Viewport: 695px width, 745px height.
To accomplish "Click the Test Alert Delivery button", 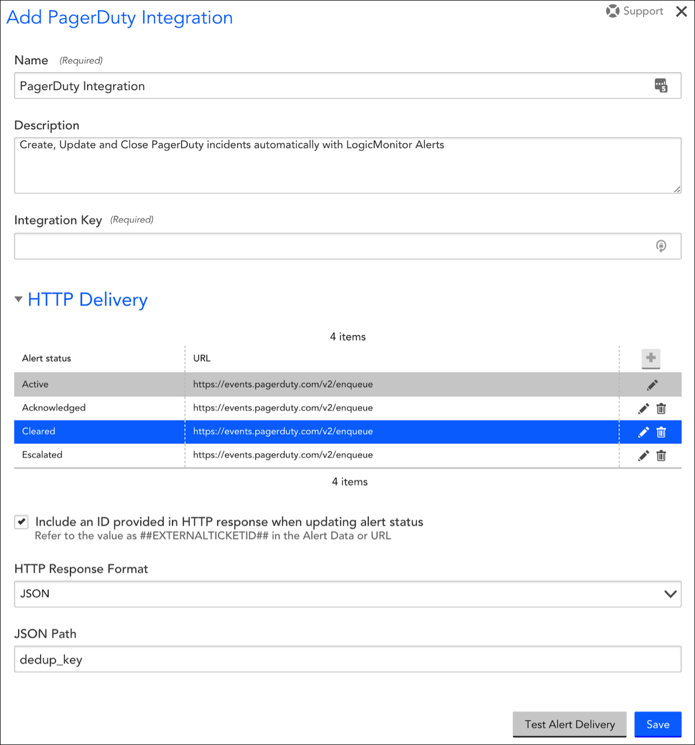I will [x=569, y=724].
